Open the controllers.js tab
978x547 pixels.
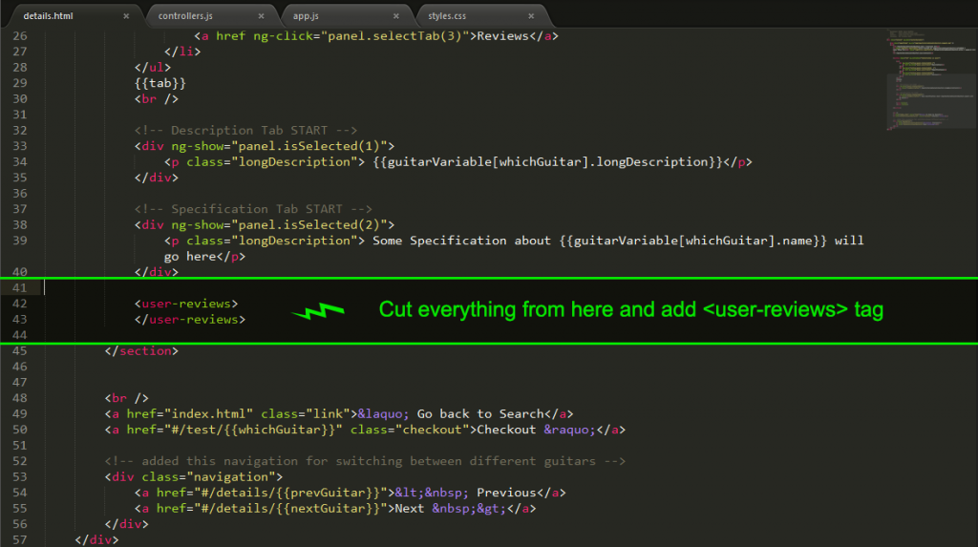coord(185,15)
